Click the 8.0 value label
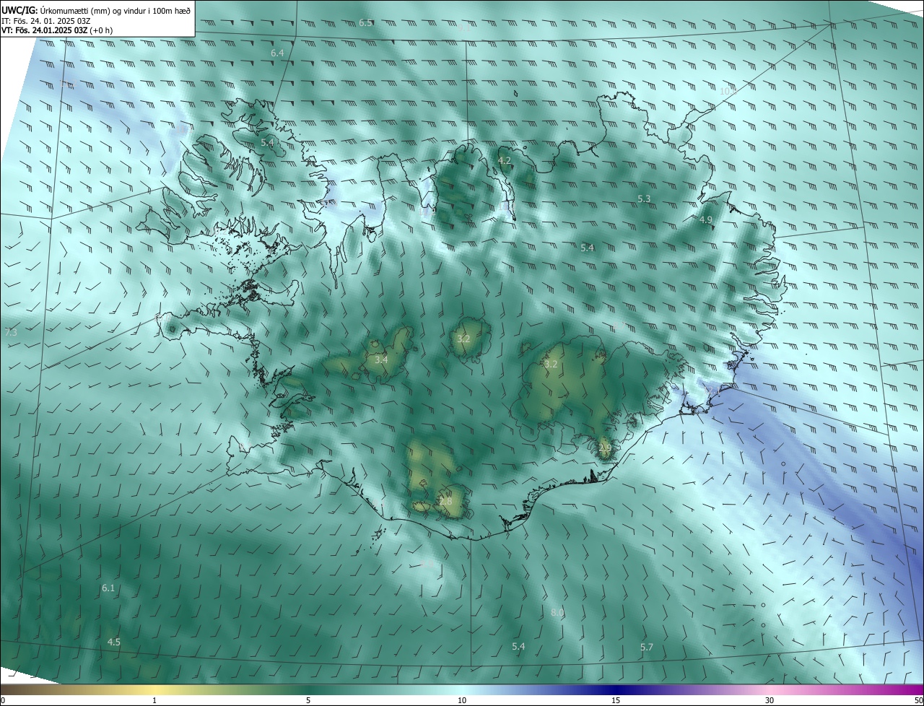924x706 pixels. tap(557, 612)
